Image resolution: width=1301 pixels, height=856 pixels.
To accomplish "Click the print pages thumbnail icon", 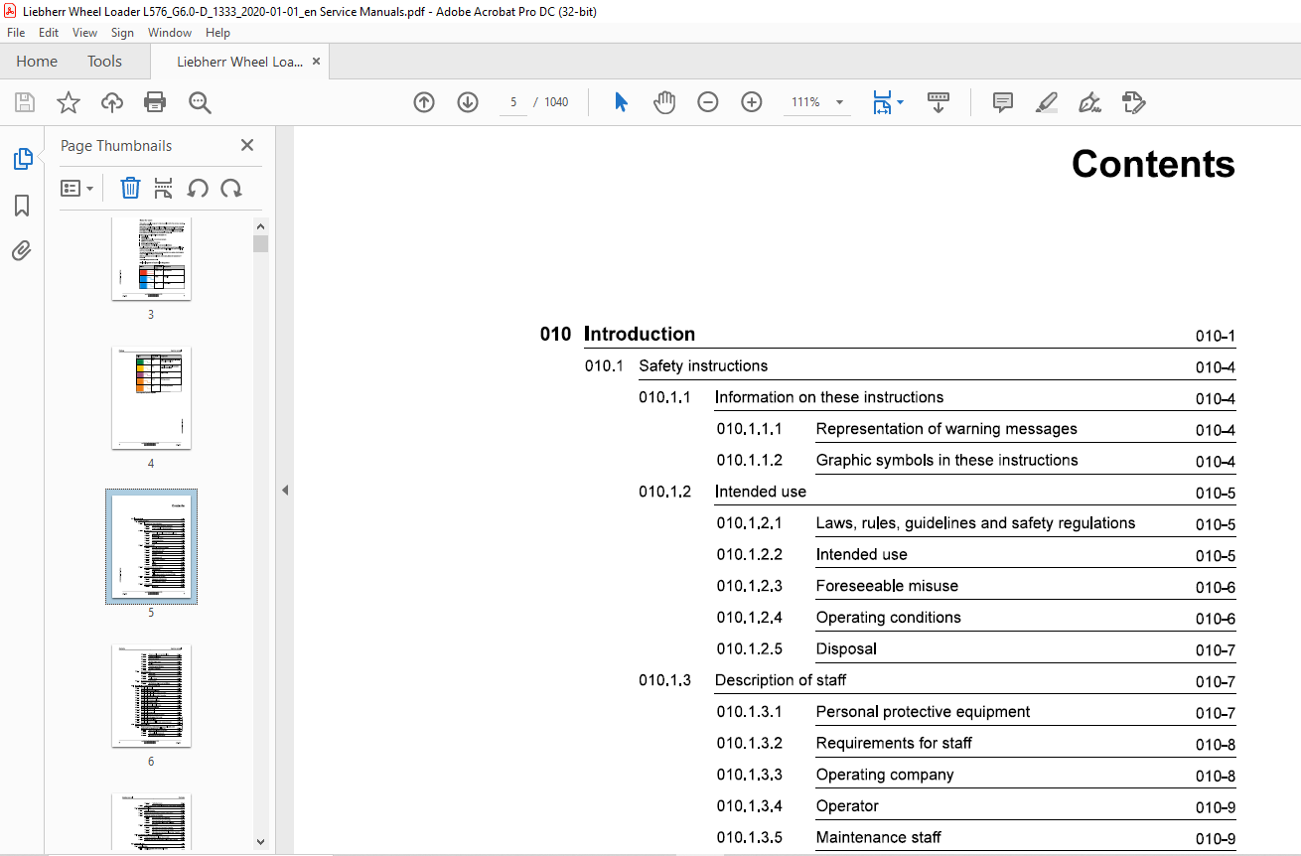I will tap(164, 188).
